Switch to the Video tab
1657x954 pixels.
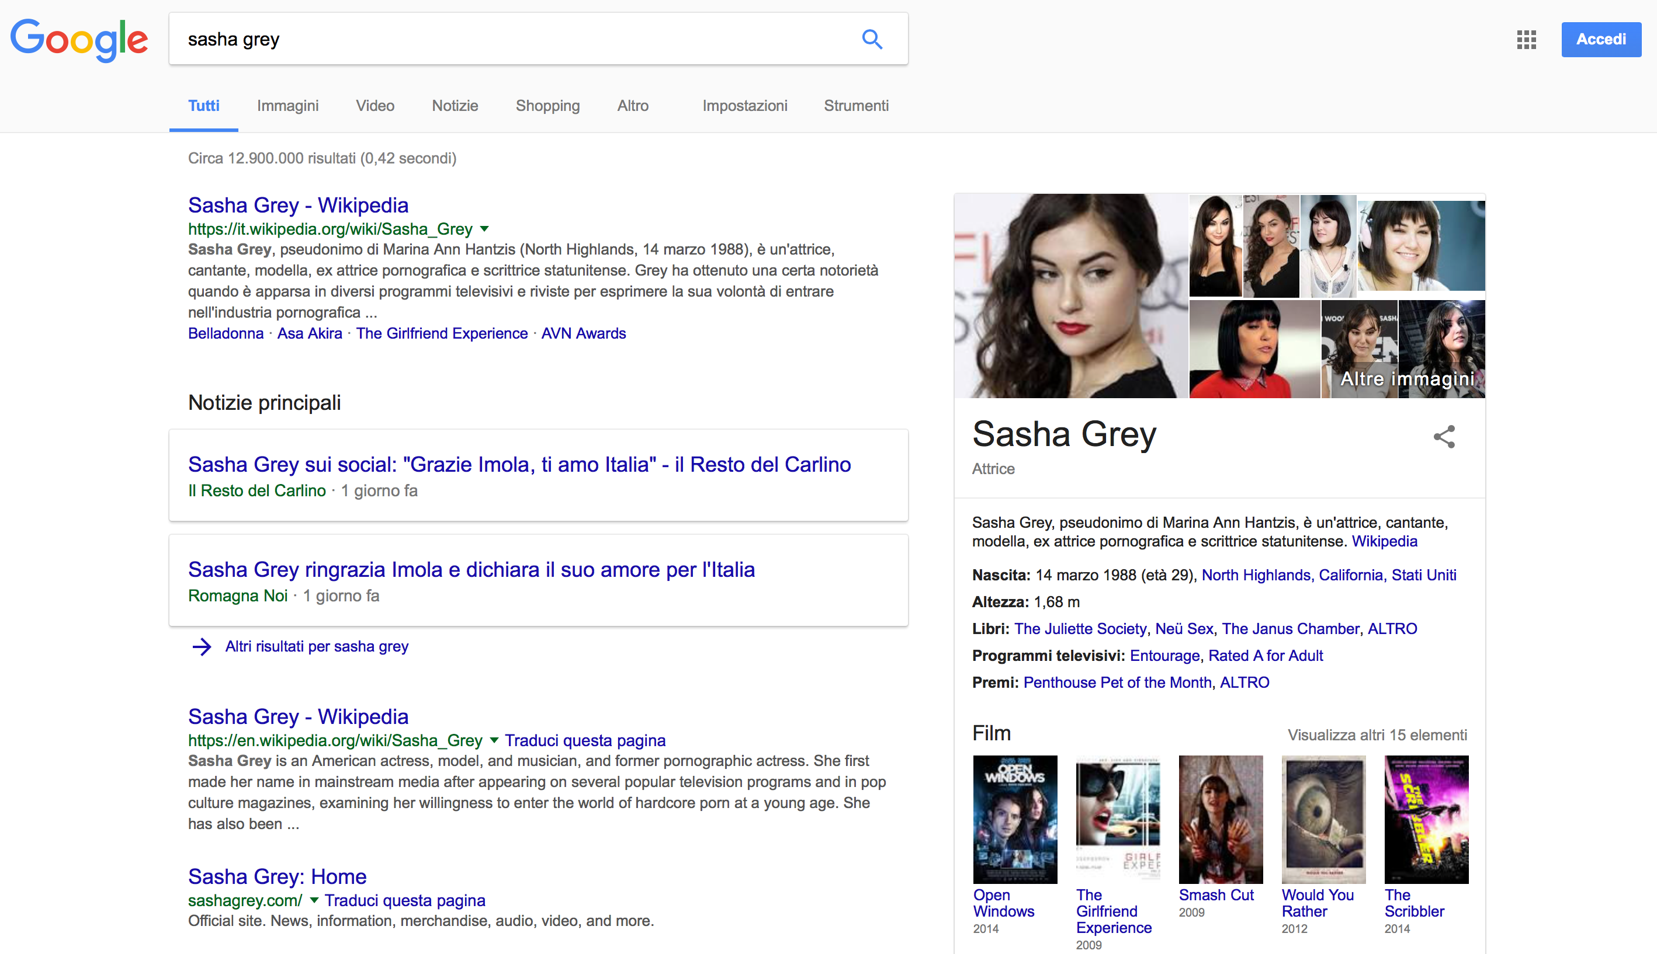click(375, 106)
